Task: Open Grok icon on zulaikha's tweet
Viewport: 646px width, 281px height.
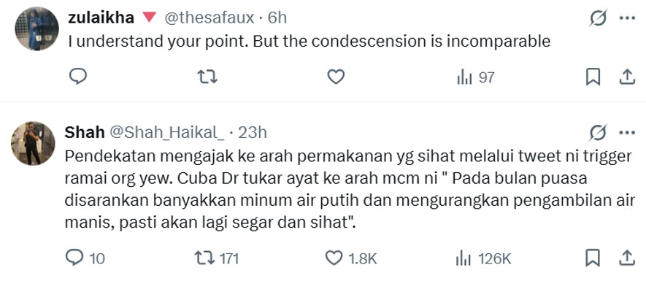Action: click(598, 18)
